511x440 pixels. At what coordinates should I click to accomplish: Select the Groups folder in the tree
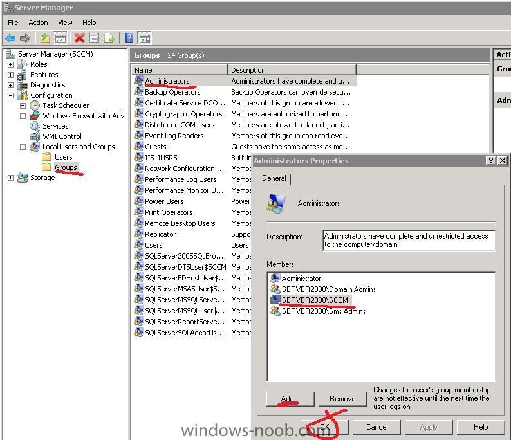66,167
